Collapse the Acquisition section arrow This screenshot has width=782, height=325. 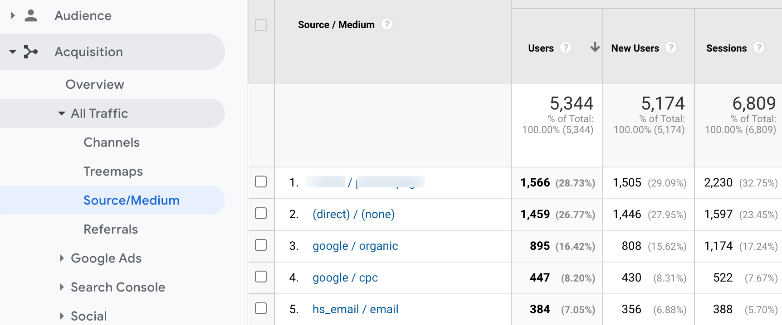pos(13,52)
